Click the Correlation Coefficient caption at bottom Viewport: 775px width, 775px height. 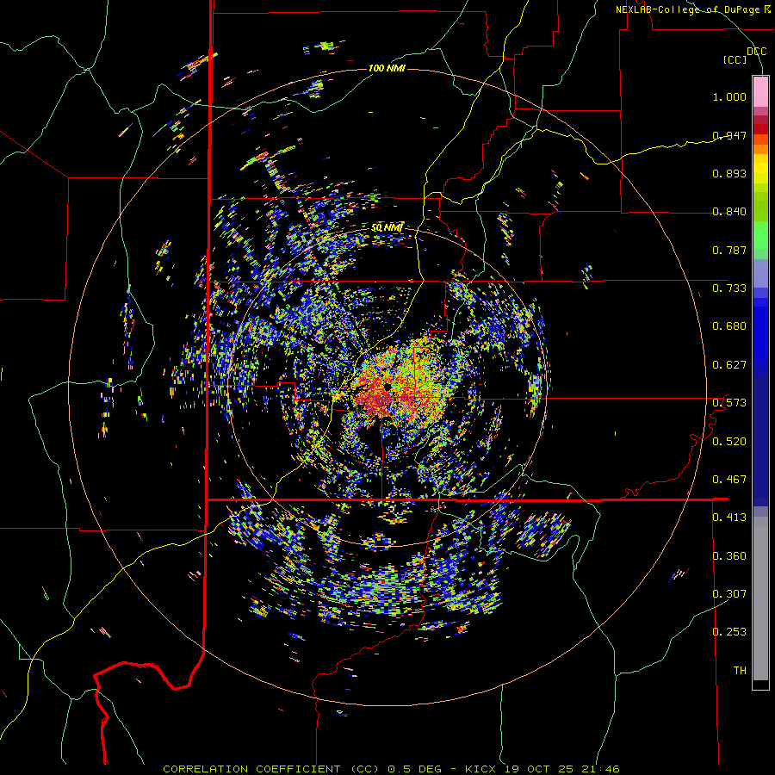pyautogui.click(x=391, y=769)
